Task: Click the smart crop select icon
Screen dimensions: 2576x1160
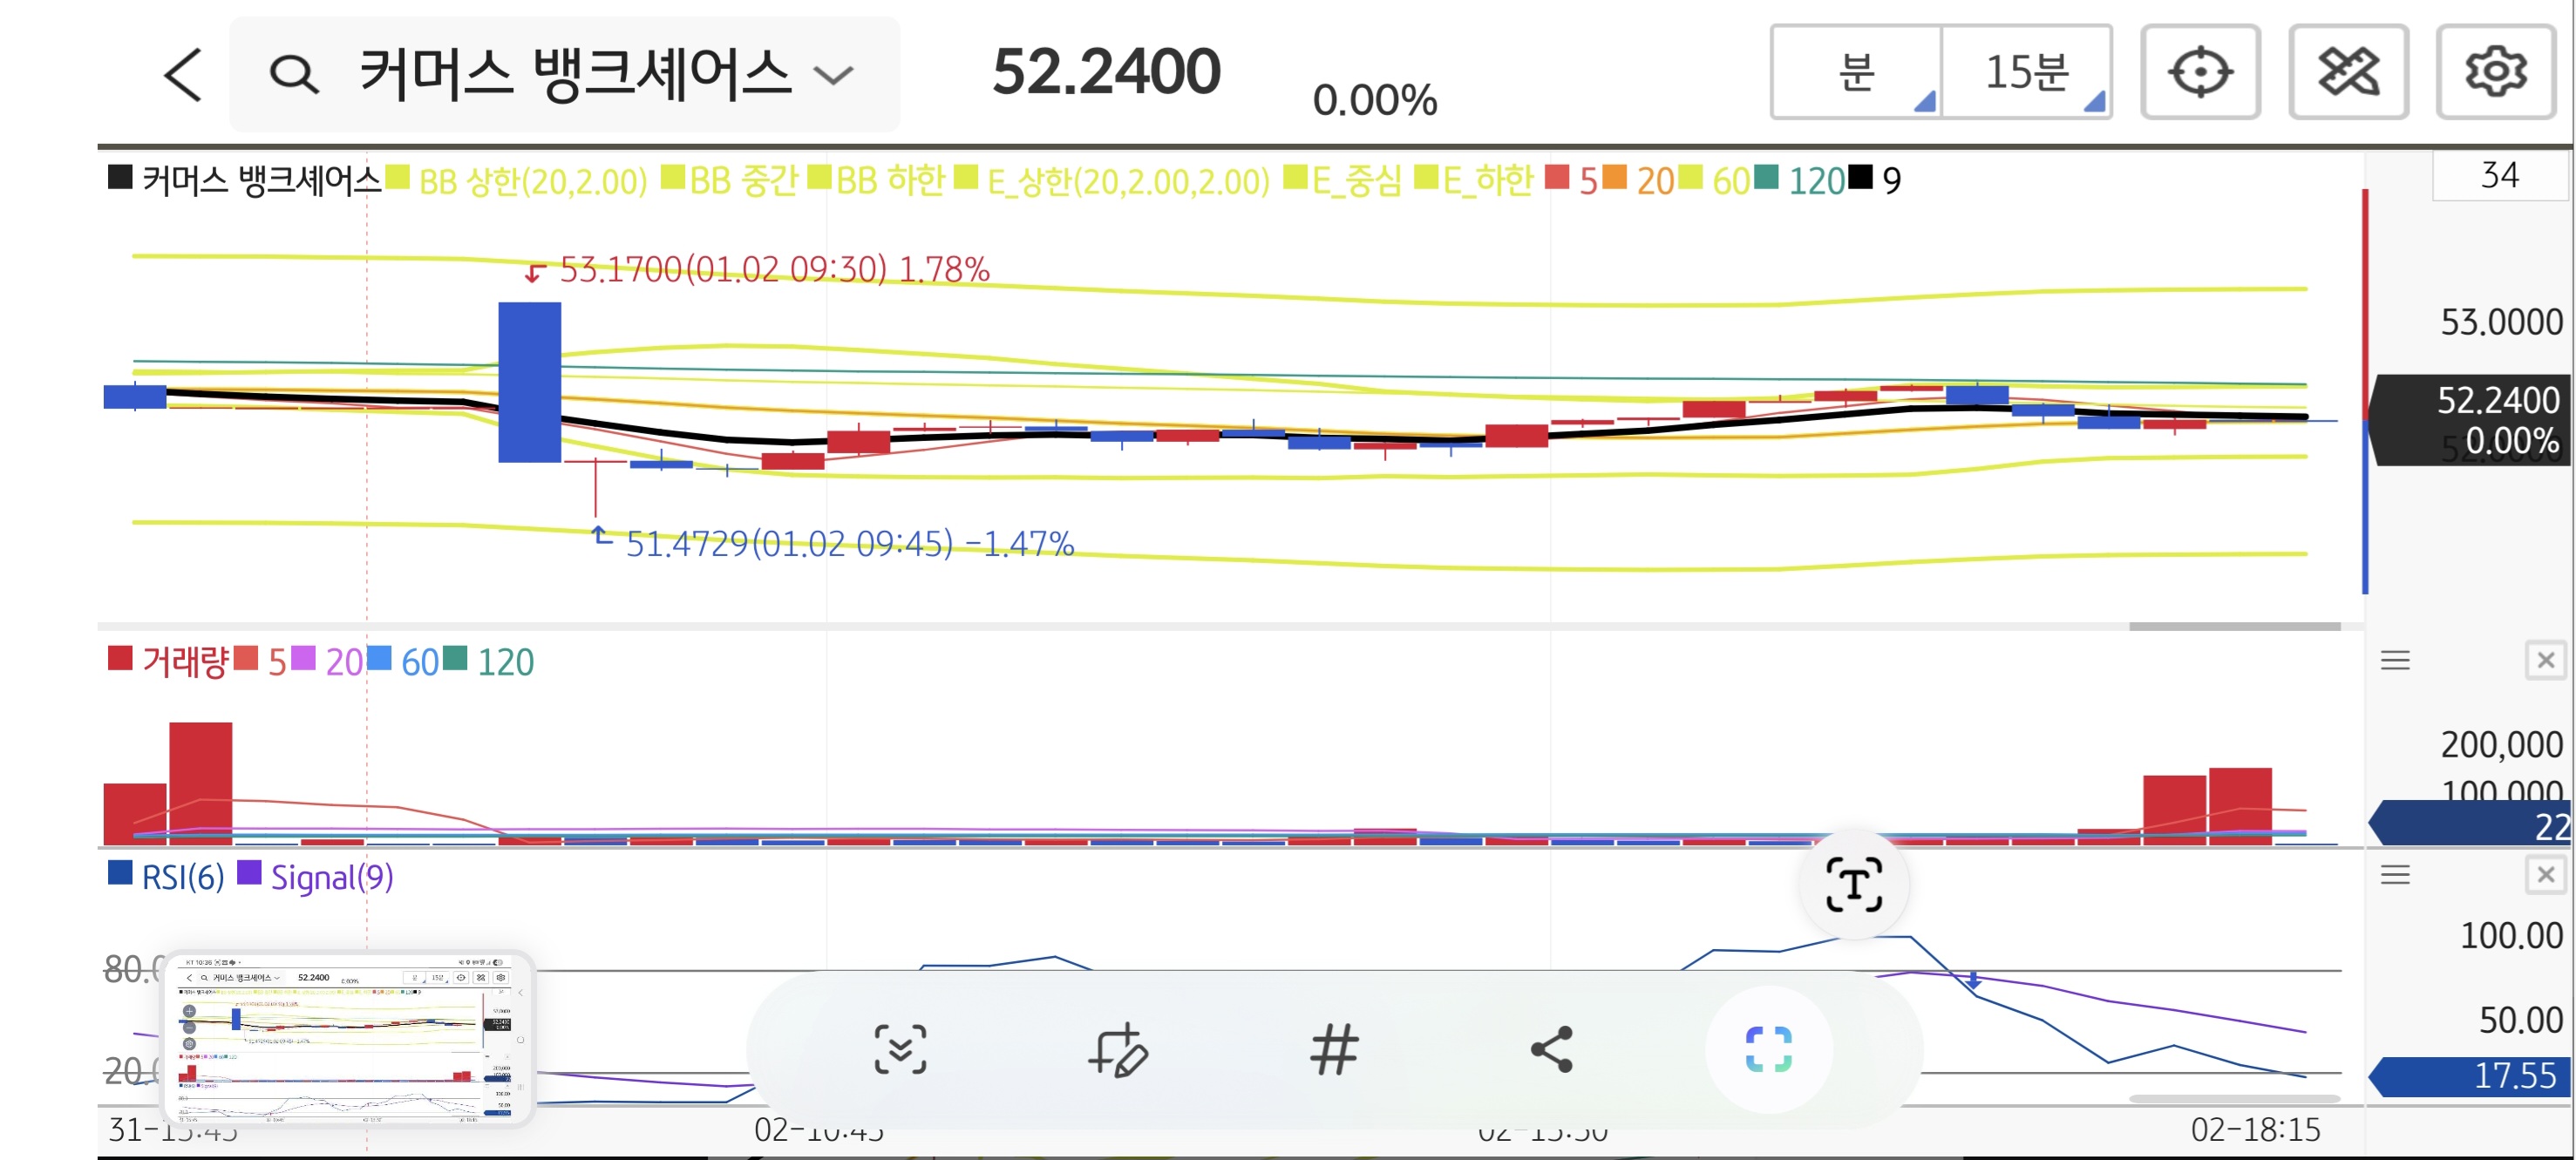Action: point(1768,1049)
